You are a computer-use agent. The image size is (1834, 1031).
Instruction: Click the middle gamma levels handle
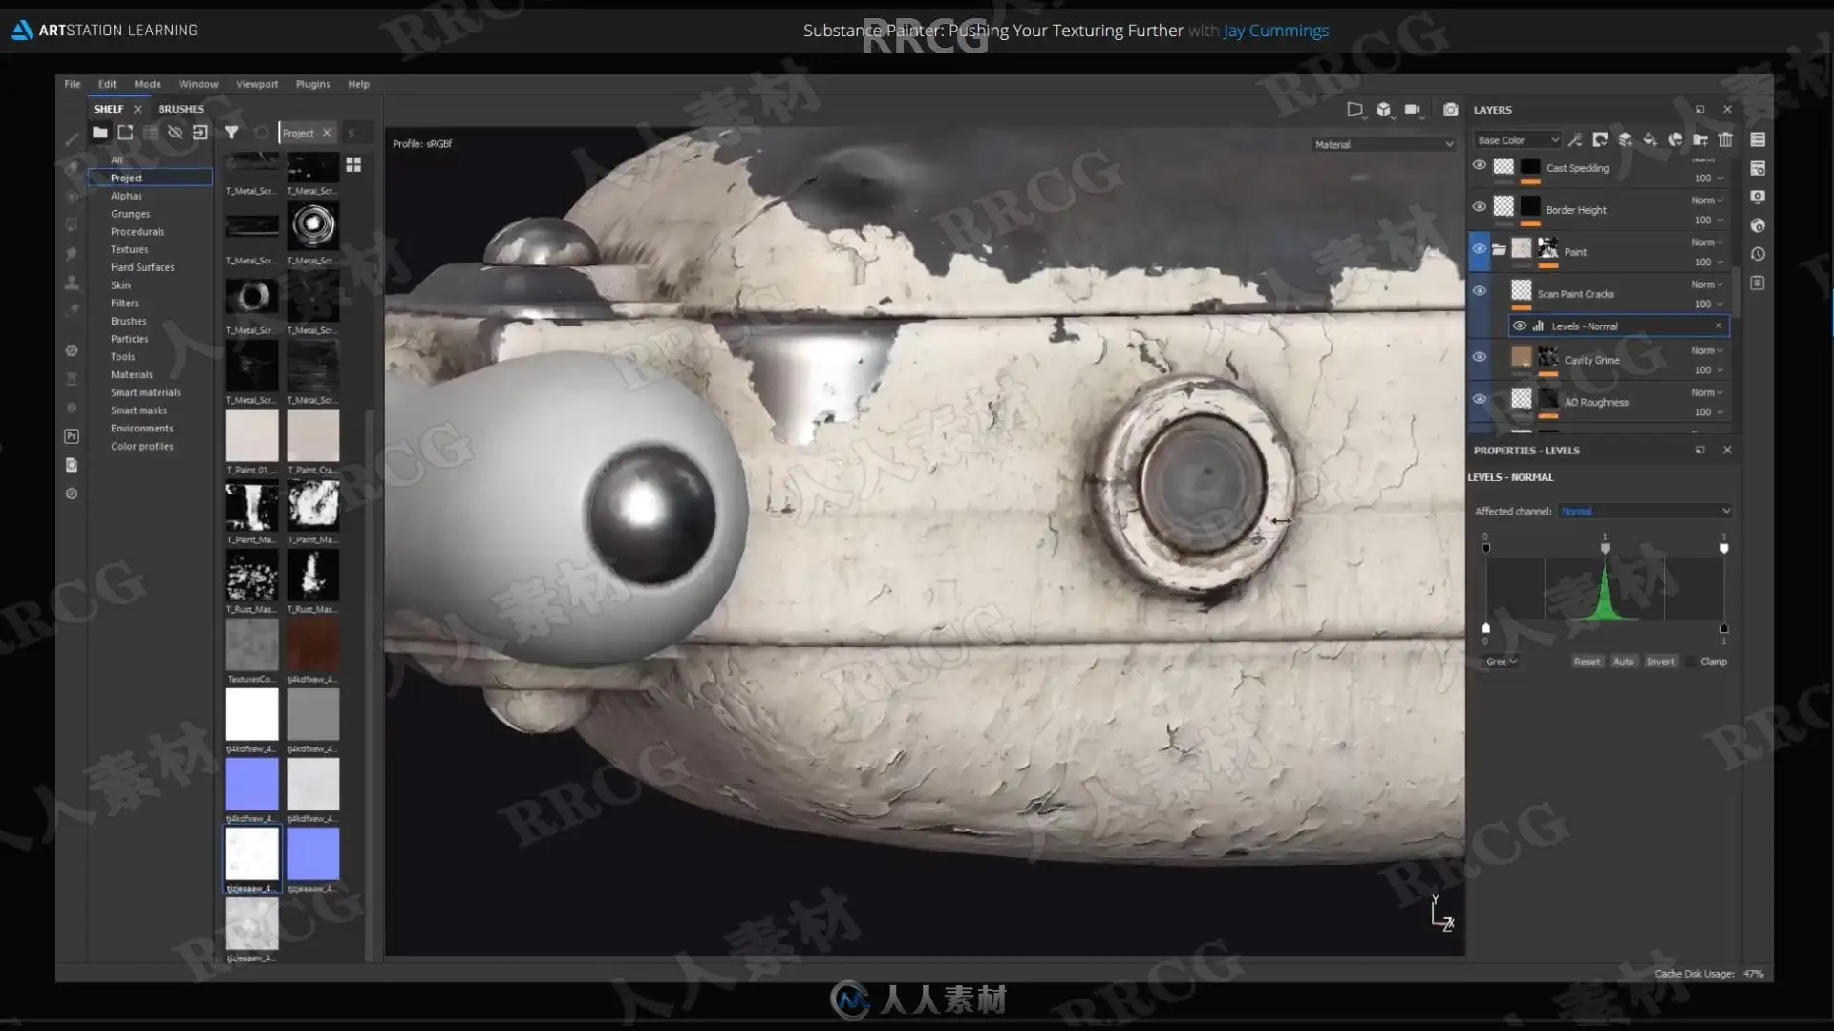coord(1605,548)
